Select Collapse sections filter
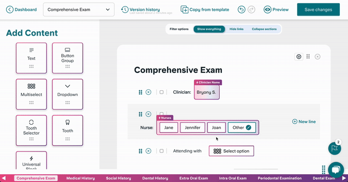The height and width of the screenshot is (182, 348). 264,29
